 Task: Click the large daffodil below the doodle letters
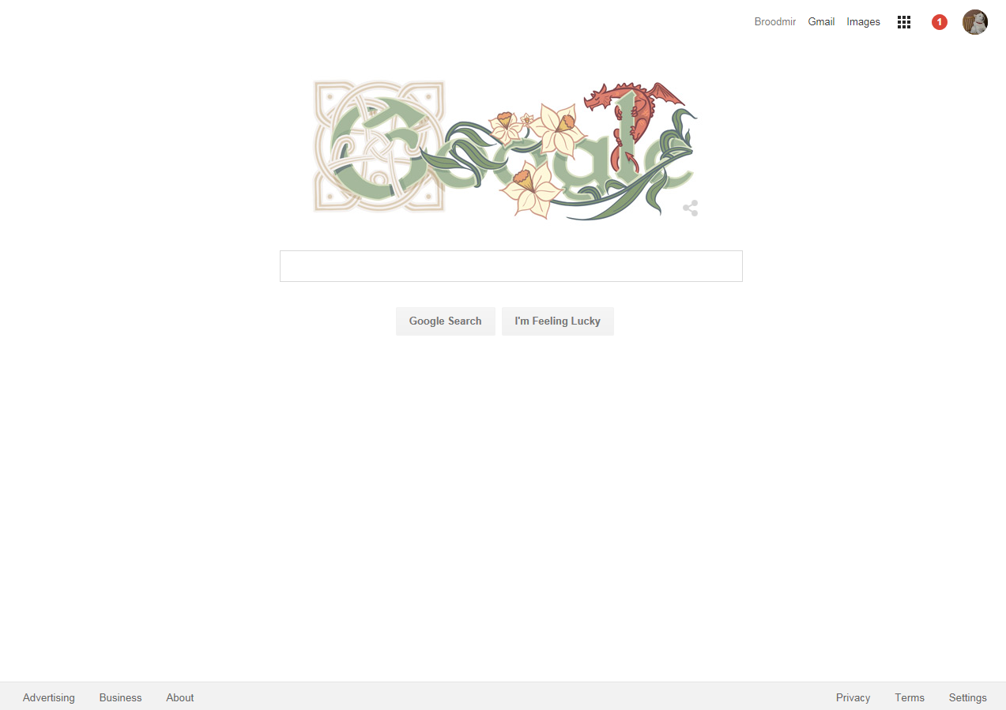[x=528, y=188]
